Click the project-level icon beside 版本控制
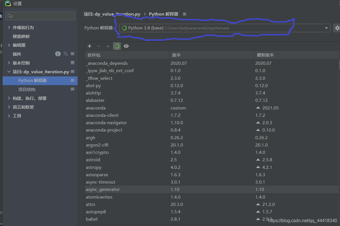The width and height of the screenshot is (340, 226). pos(73,63)
